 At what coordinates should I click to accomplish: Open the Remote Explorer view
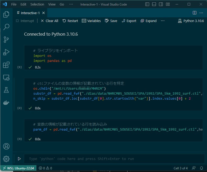click(x=6, y=78)
